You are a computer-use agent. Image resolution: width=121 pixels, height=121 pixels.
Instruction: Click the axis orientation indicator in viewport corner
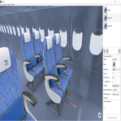(4, 114)
